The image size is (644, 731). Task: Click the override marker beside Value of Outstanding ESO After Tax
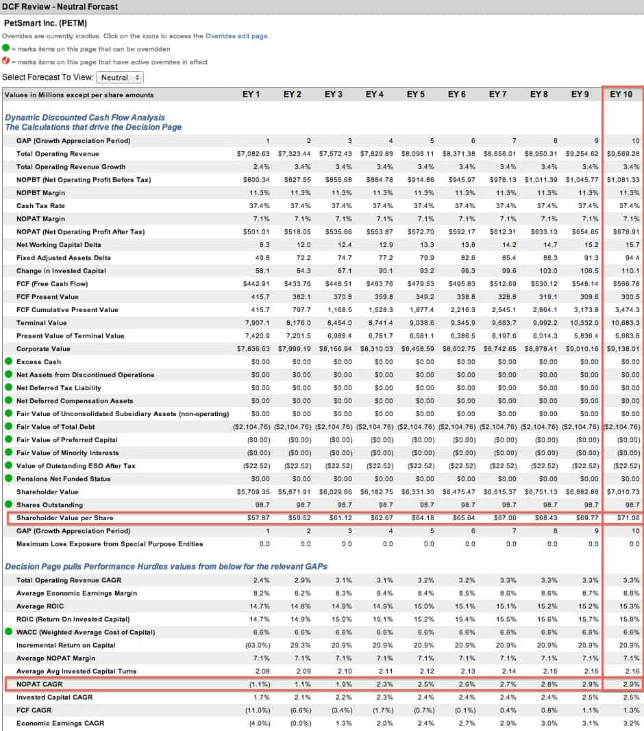(7, 465)
